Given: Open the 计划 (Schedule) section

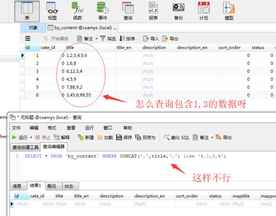Looking at the screenshot, I should 204,11.
